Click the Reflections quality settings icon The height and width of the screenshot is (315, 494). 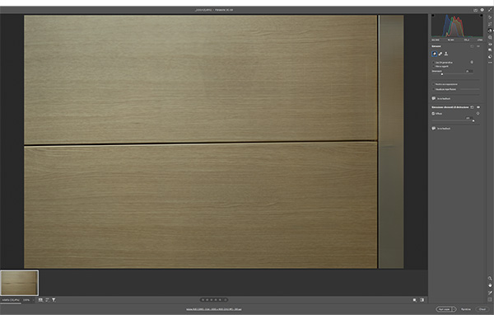478,113
